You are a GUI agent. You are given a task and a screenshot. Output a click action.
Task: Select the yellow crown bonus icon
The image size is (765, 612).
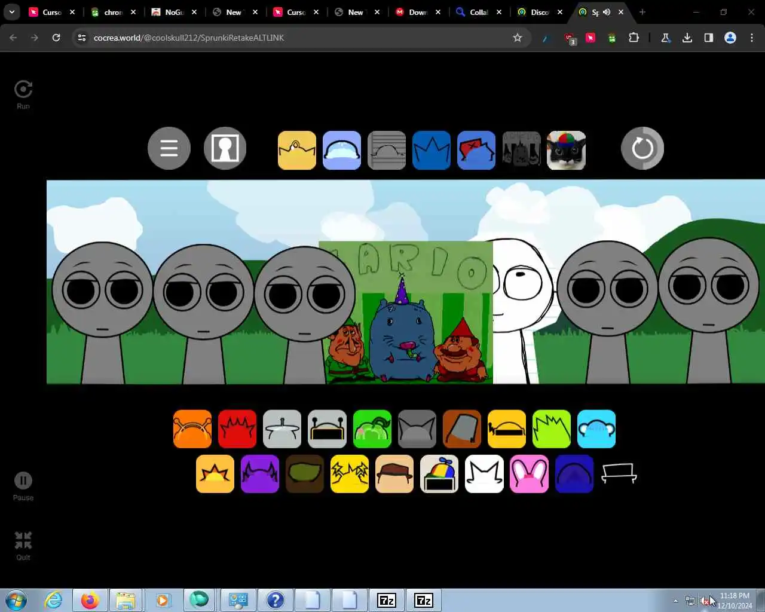point(297,151)
